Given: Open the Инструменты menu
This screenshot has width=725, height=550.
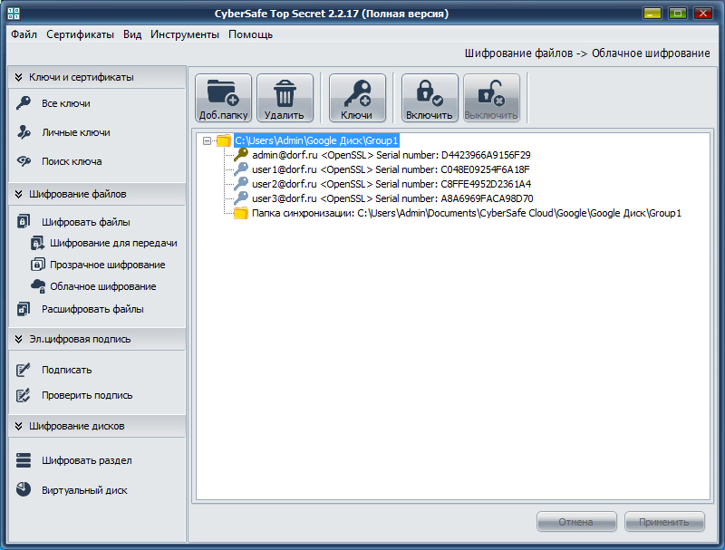Looking at the screenshot, I should click(x=185, y=34).
